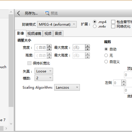The height and width of the screenshot is (132, 132).
Task: Click the 最大宽度 input field
Action: pos(79,48)
